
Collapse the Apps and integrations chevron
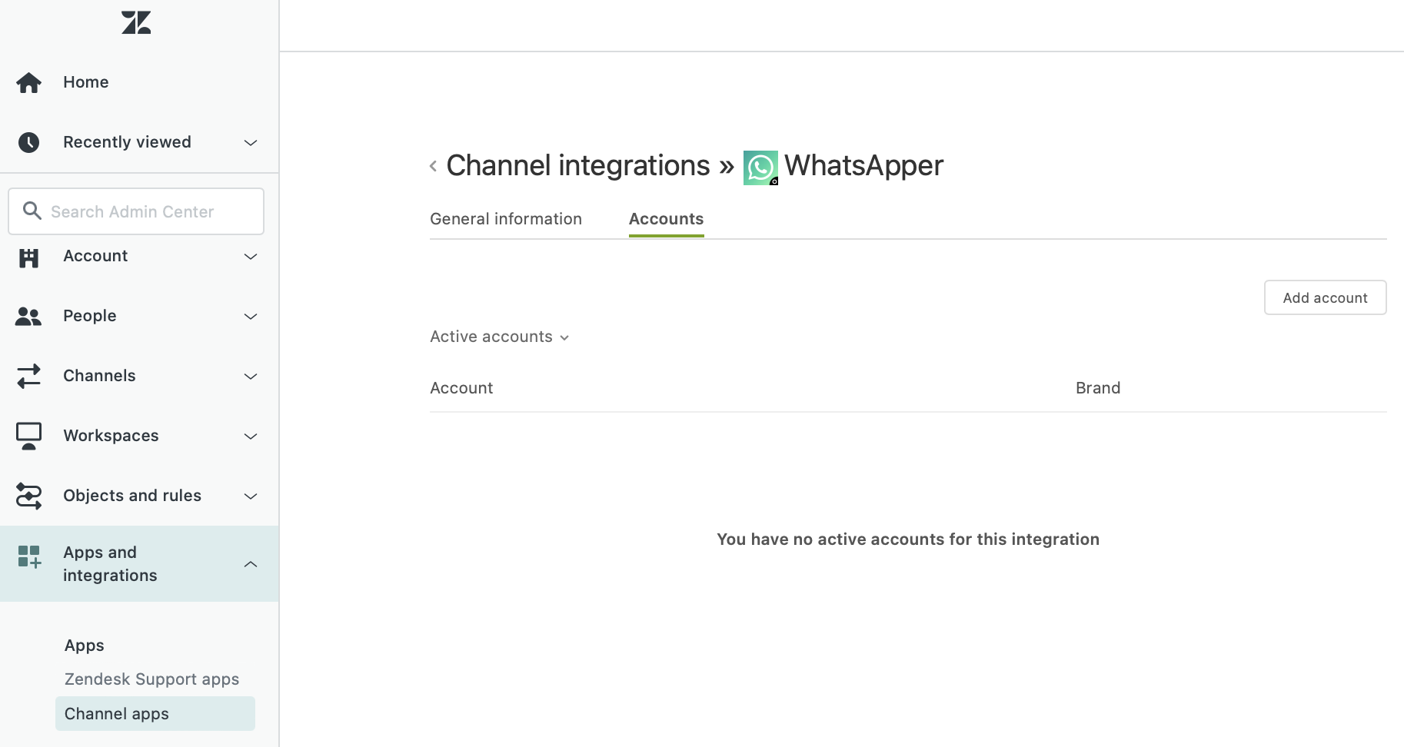[251, 564]
